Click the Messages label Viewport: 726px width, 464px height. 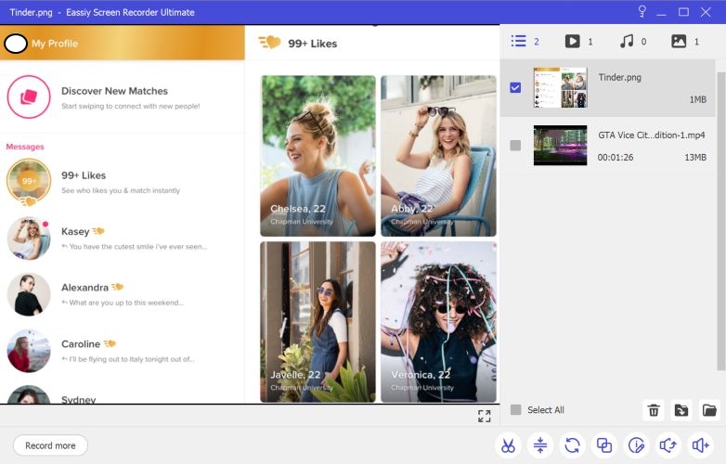tap(25, 147)
